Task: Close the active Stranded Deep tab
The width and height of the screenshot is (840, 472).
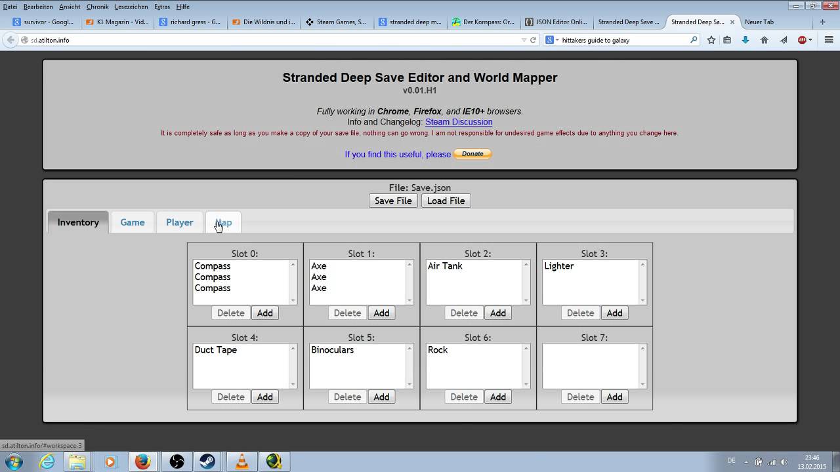Action: tap(732, 22)
